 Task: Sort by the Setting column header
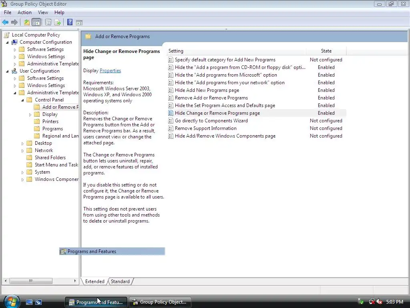[x=236, y=51]
